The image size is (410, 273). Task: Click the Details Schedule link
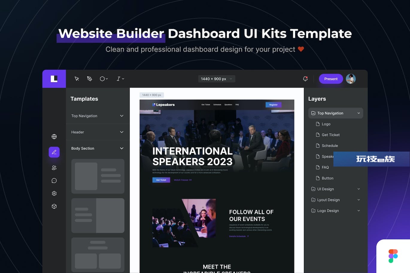tap(239, 236)
